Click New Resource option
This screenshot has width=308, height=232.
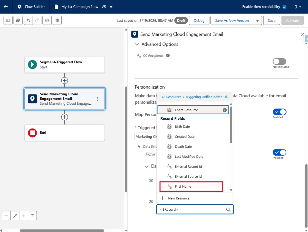point(195,198)
